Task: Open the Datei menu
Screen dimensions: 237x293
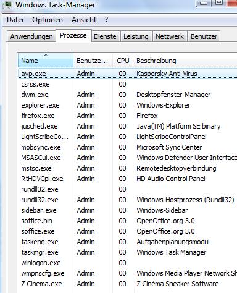Action: [15, 20]
